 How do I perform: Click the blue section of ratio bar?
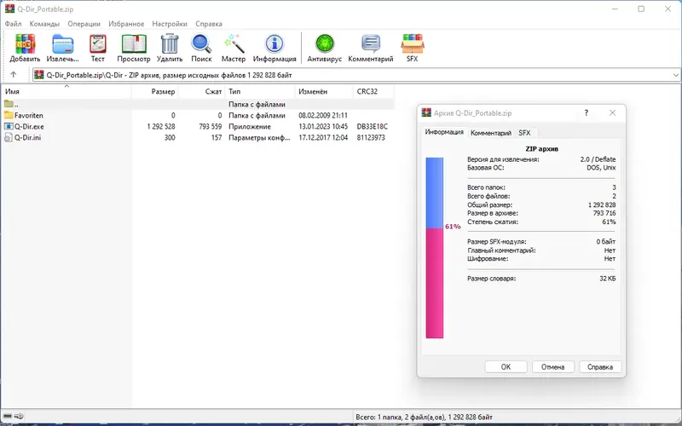tap(435, 193)
